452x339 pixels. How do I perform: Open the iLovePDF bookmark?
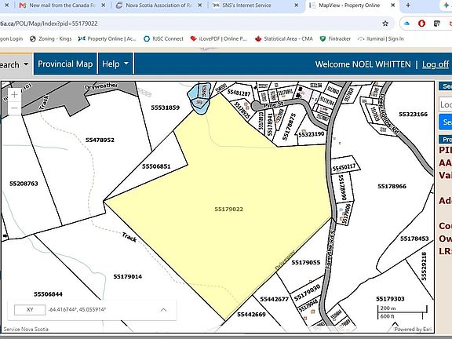tap(218, 38)
